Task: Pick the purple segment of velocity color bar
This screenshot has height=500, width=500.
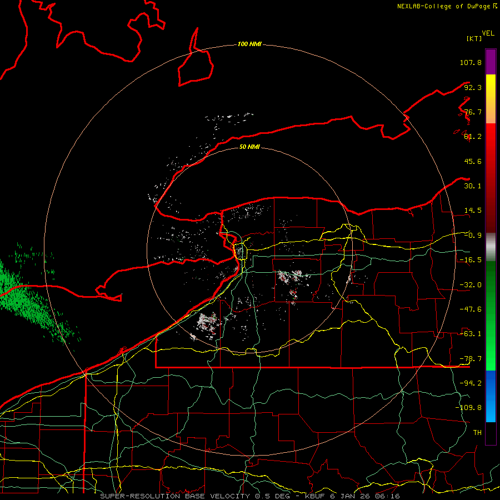Action: 491,62
